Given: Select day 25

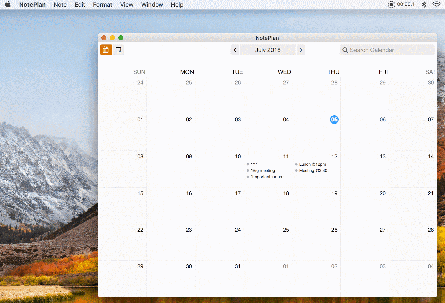Looking at the screenshot, I should (x=286, y=230).
